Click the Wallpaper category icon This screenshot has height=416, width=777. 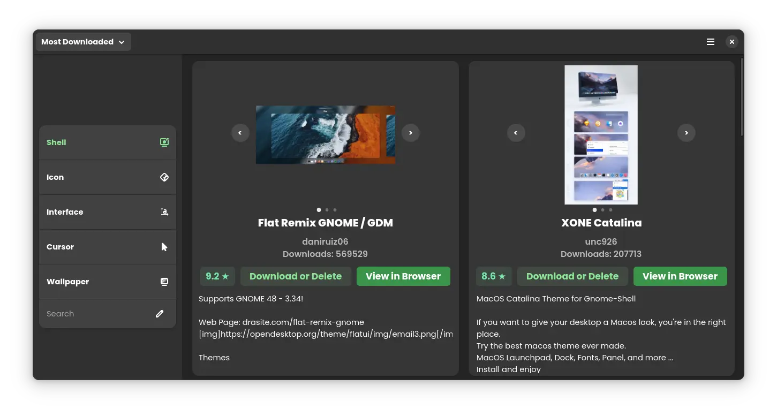[164, 282]
